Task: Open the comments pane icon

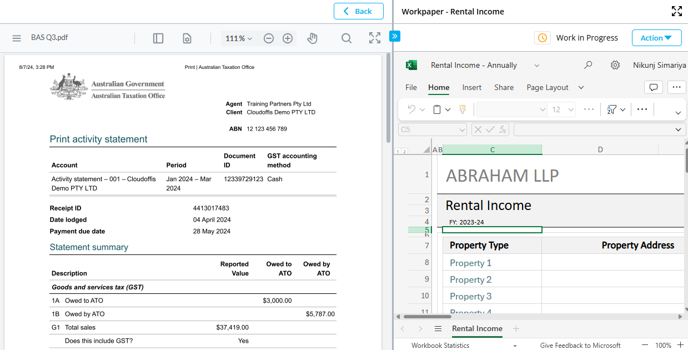Action: pyautogui.click(x=654, y=87)
